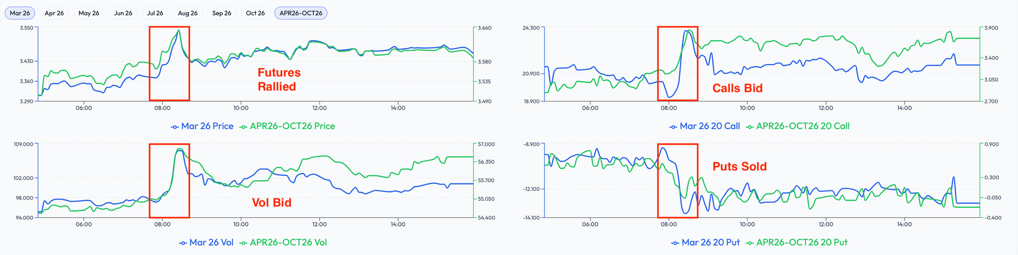Click the blue Mar 26 Price legend marker
The width and height of the screenshot is (1018, 255).
[x=175, y=126]
